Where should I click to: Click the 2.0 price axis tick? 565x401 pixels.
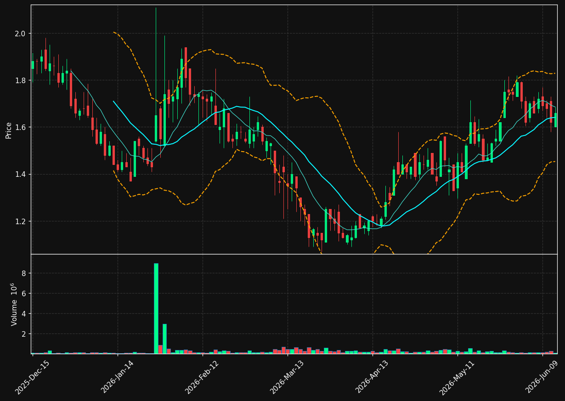(21, 34)
